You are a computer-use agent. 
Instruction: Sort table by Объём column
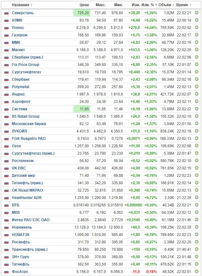tap(166, 5)
